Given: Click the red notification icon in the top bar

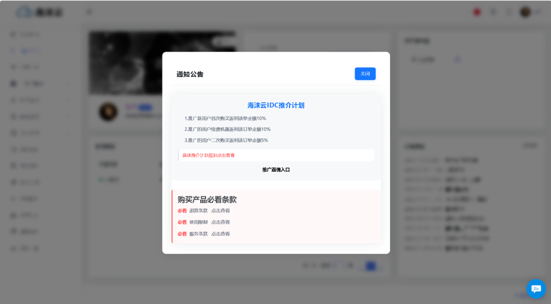Looking at the screenshot, I should (477, 12).
